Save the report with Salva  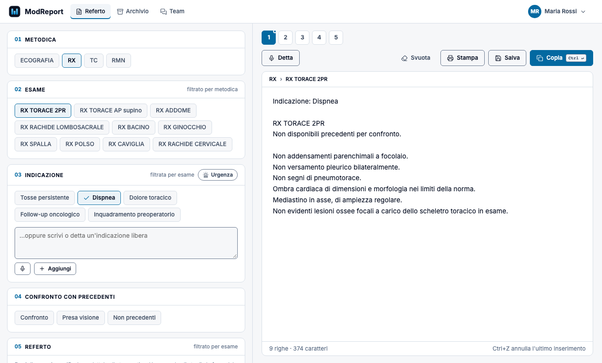click(x=507, y=58)
